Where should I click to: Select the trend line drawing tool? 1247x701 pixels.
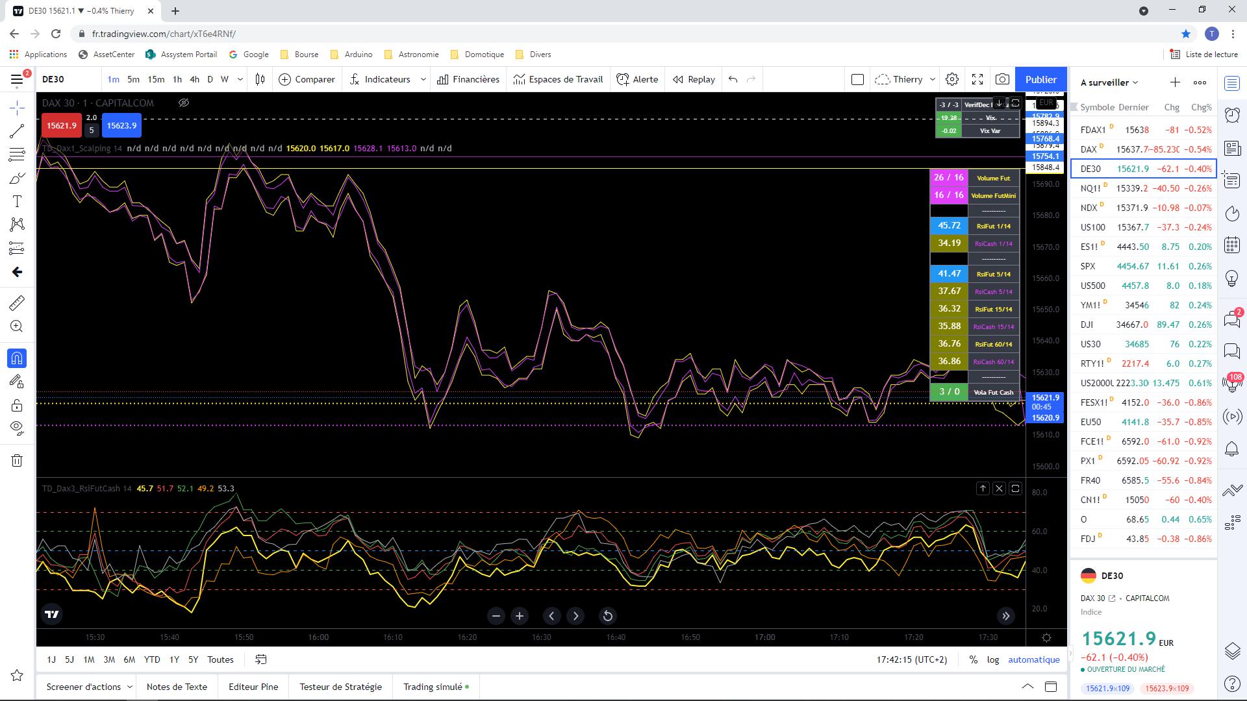(x=17, y=131)
